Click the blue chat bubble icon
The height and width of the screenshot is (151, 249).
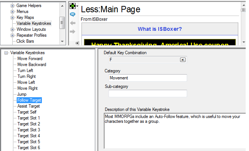click(x=73, y=14)
